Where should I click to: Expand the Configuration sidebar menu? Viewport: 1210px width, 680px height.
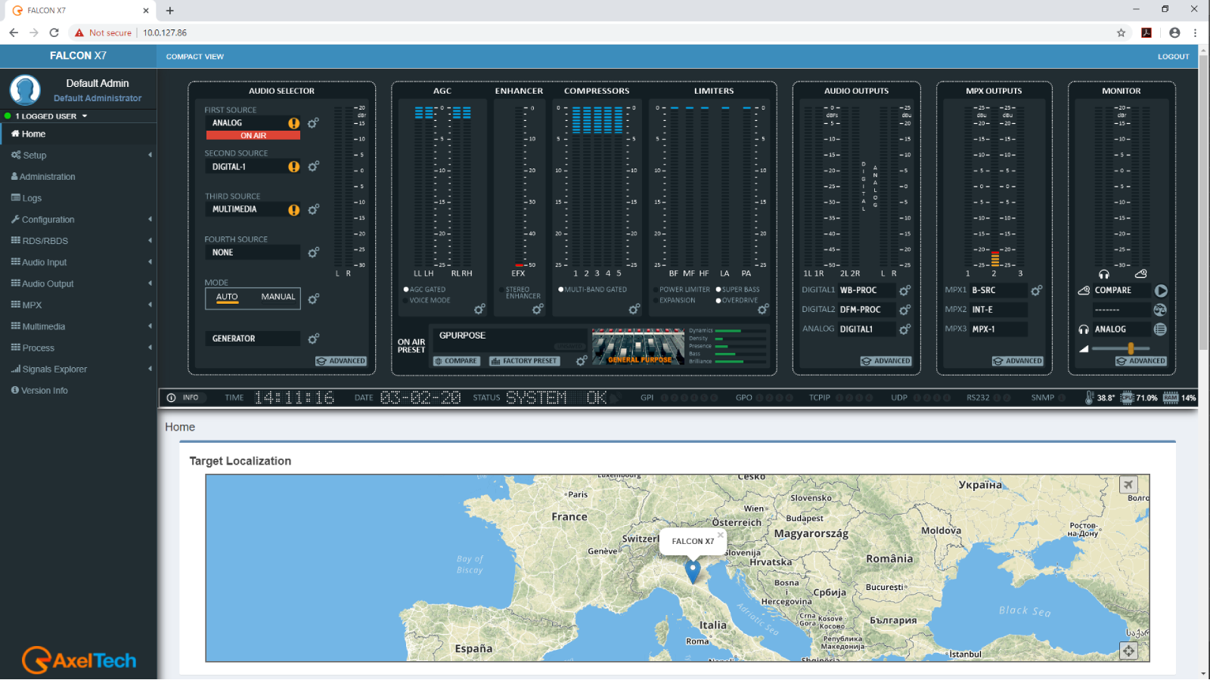tap(79, 219)
